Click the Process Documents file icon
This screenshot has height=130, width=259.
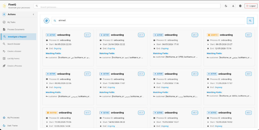4,29
